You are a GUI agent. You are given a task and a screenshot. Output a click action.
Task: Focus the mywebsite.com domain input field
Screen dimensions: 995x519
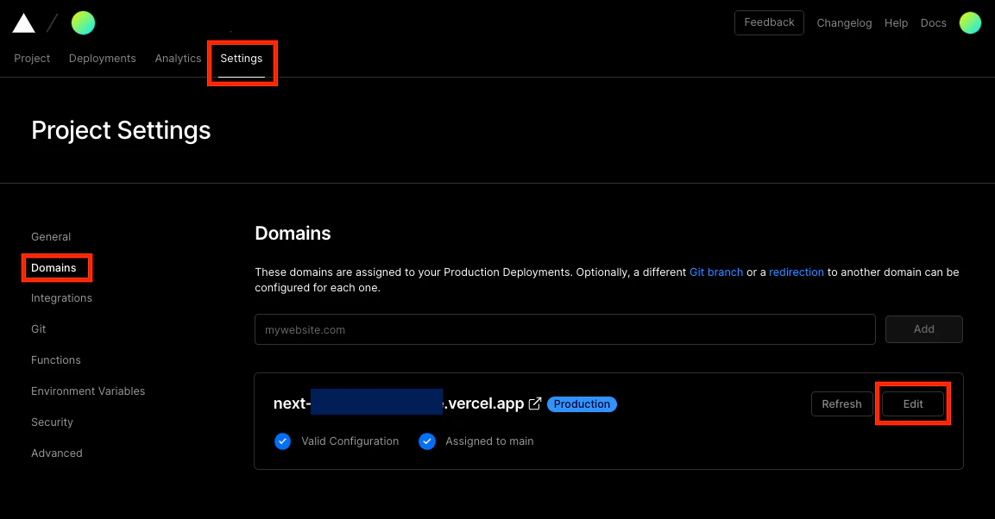point(564,329)
